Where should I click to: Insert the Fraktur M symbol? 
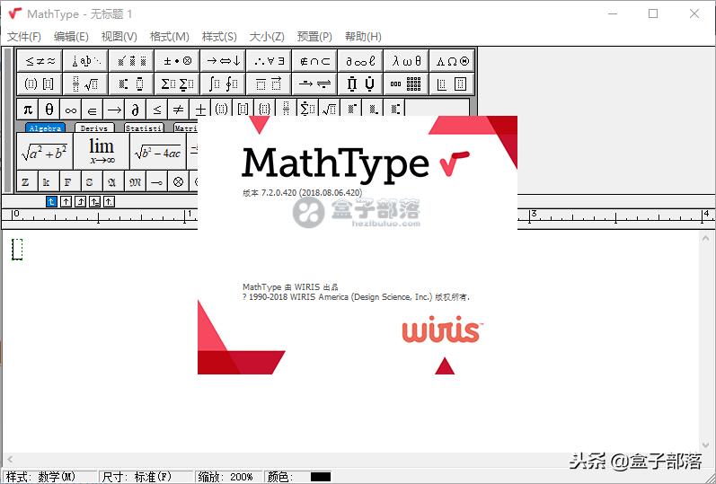pos(135,181)
